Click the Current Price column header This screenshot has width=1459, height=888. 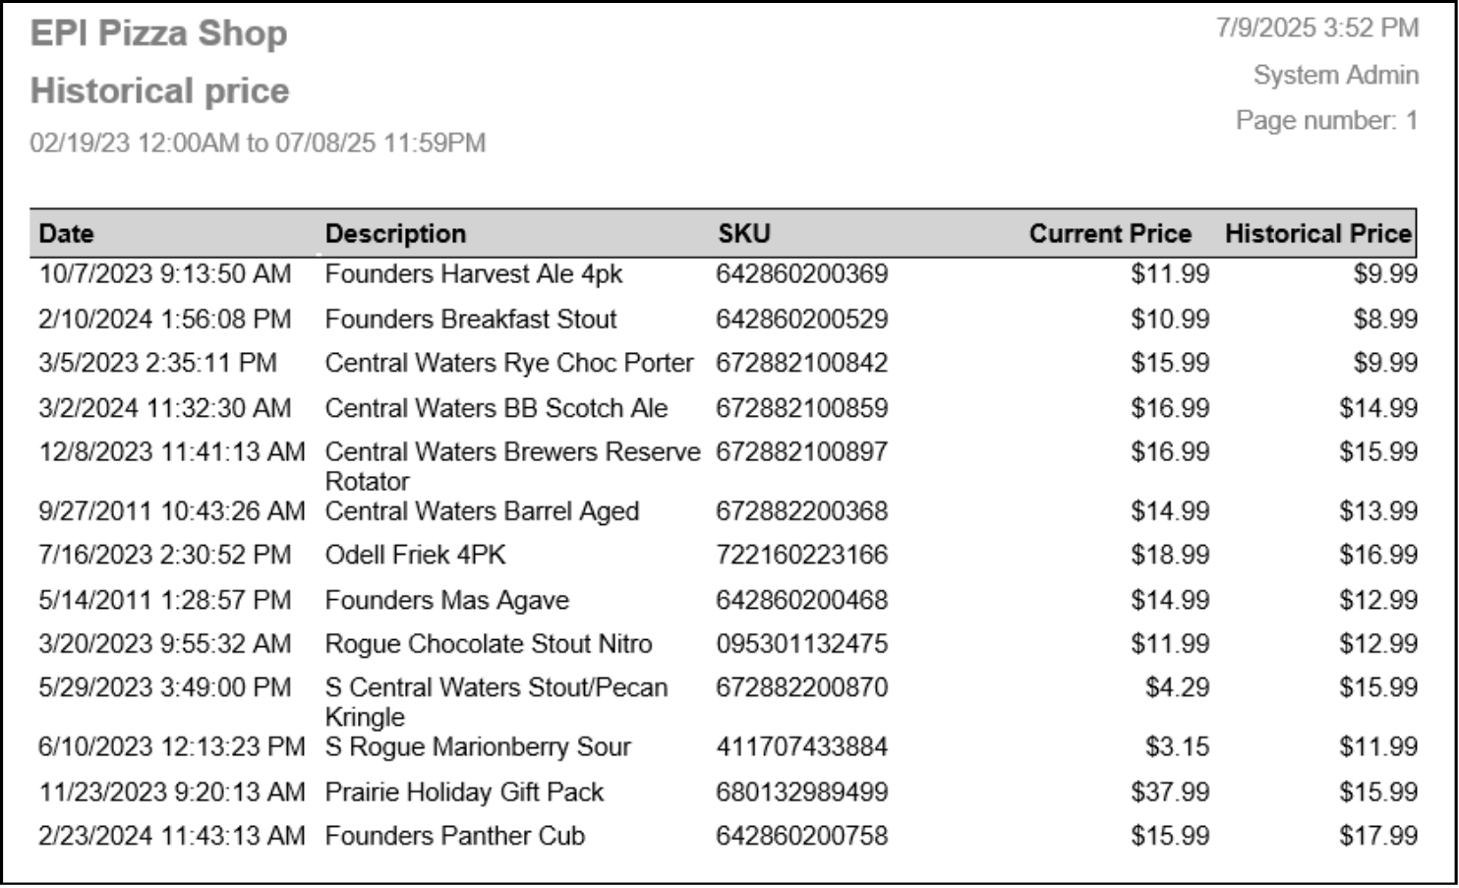pyautogui.click(x=1109, y=234)
